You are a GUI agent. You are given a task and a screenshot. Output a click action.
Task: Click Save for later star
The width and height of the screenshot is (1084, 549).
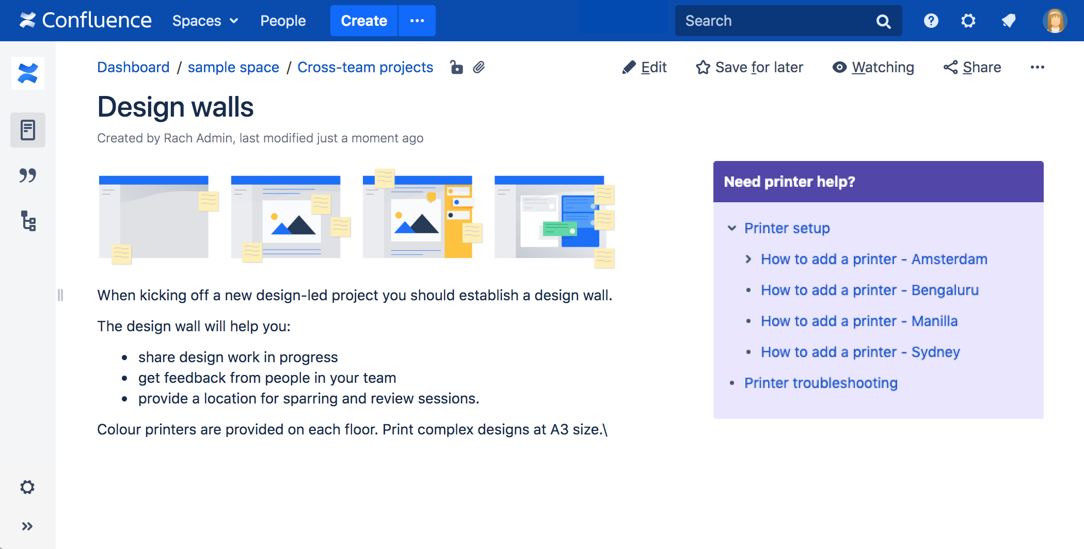click(x=749, y=67)
